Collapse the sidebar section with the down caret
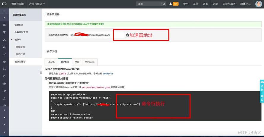Screen dimensions: 264x137 pyautogui.click(x=4, y=18)
